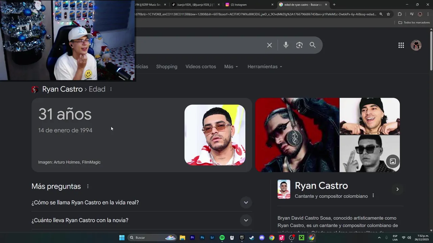Start voice search with microphone icon

pos(286,45)
